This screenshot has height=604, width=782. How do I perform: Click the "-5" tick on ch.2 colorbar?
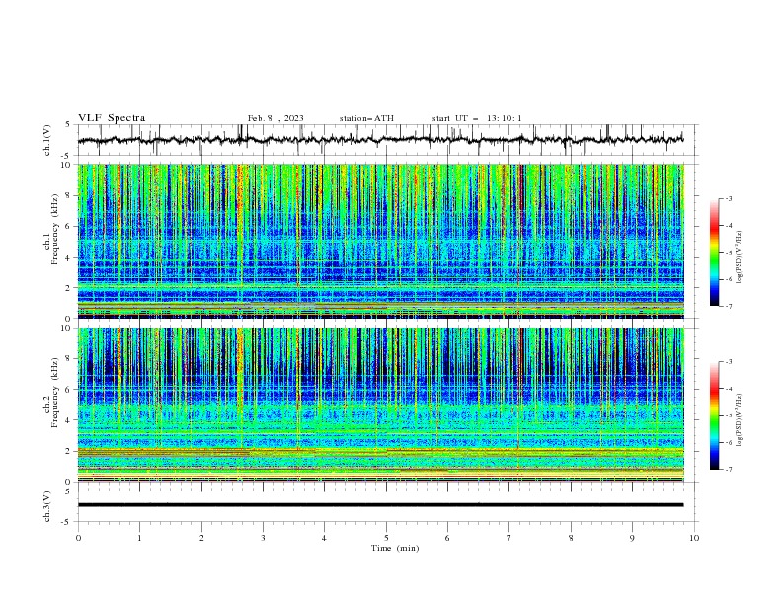(729, 415)
